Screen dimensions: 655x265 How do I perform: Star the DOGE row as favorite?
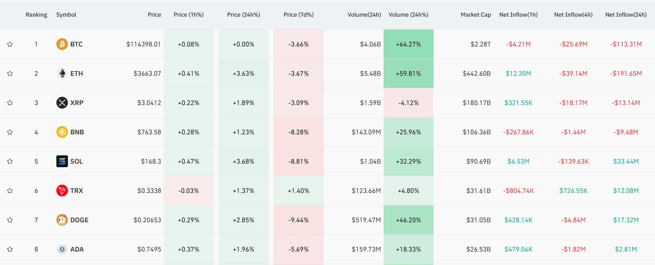10,220
